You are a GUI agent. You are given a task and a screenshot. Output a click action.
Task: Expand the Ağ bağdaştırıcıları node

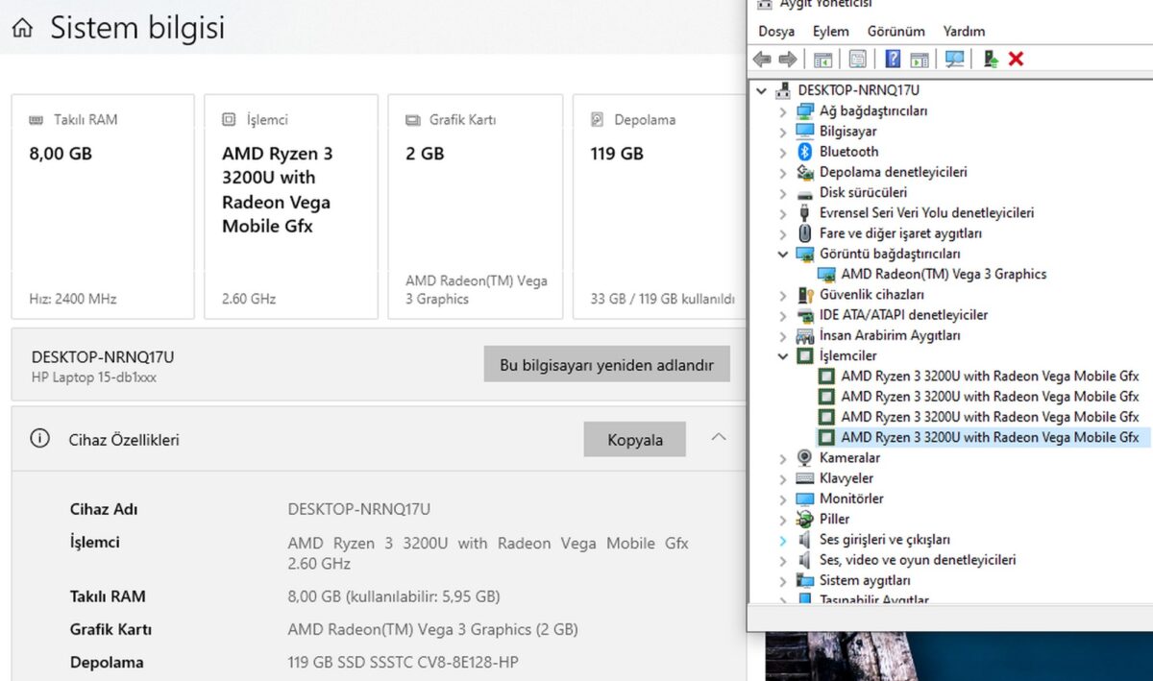pos(783,111)
